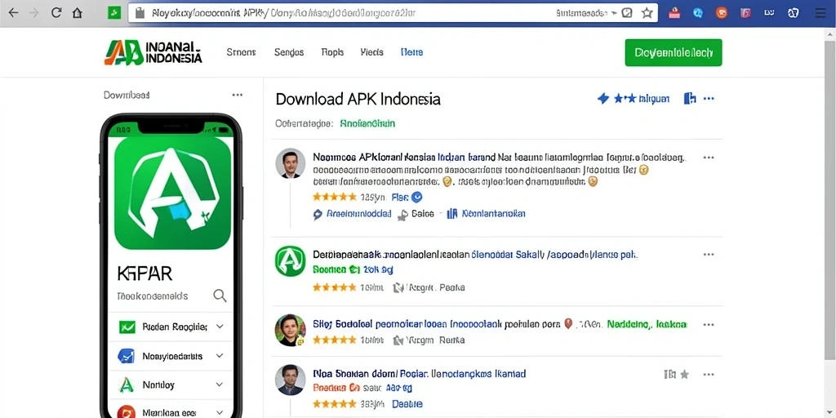Screen dimensions: 836x418
Task: Open first review's three-dot menu
Action: (709, 158)
